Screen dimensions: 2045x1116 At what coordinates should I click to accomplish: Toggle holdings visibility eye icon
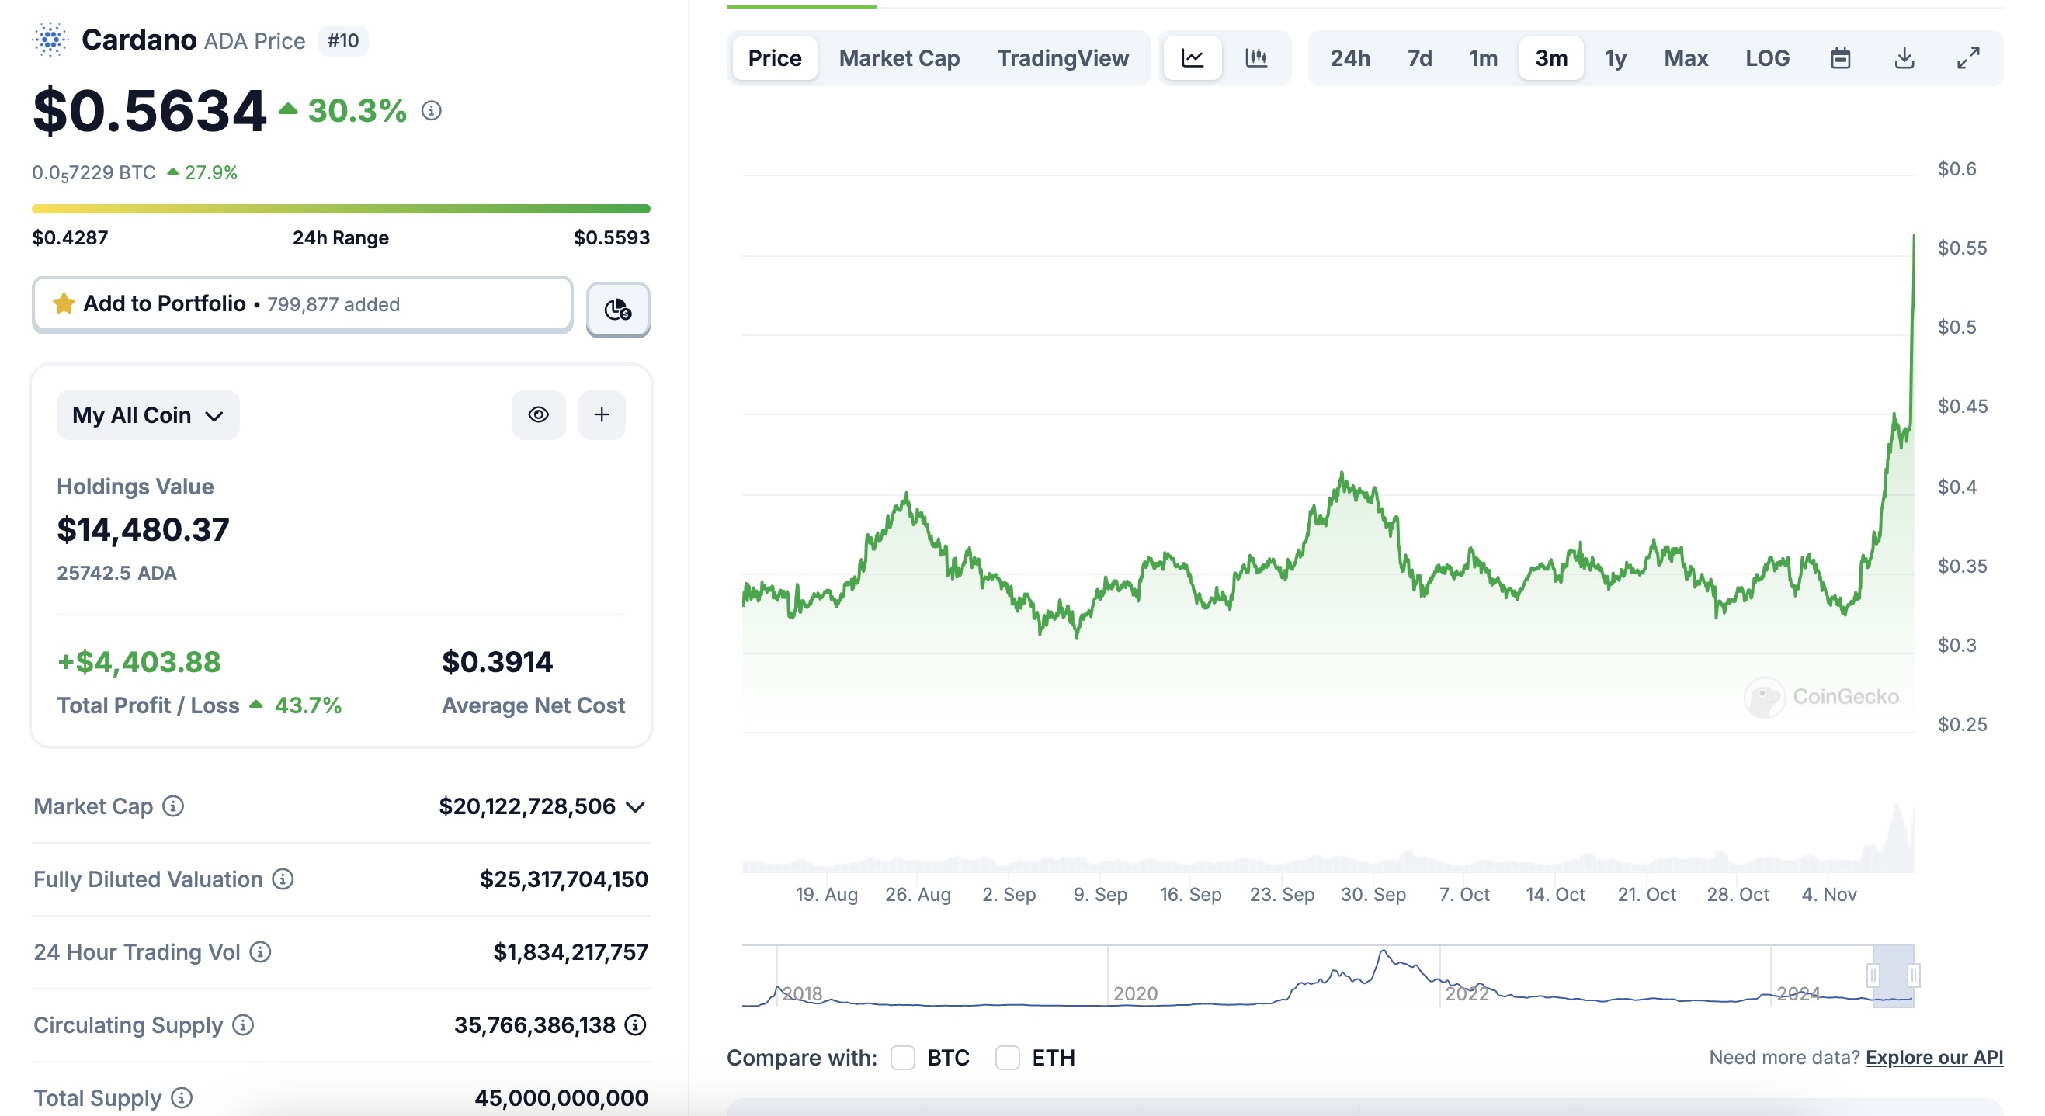click(x=538, y=414)
